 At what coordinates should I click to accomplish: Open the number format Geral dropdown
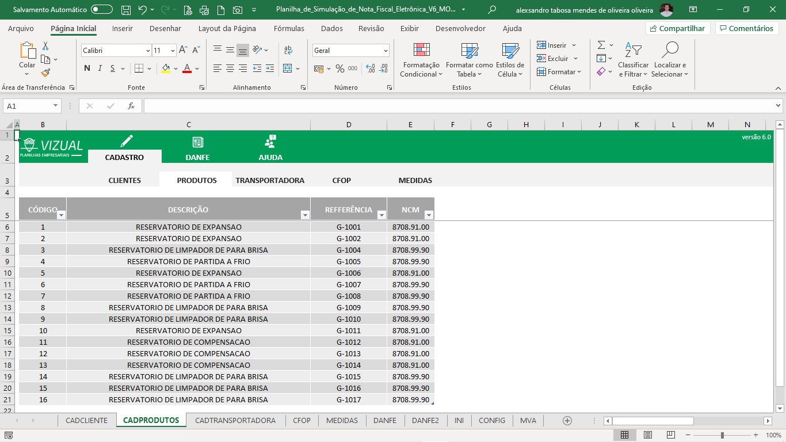point(386,51)
